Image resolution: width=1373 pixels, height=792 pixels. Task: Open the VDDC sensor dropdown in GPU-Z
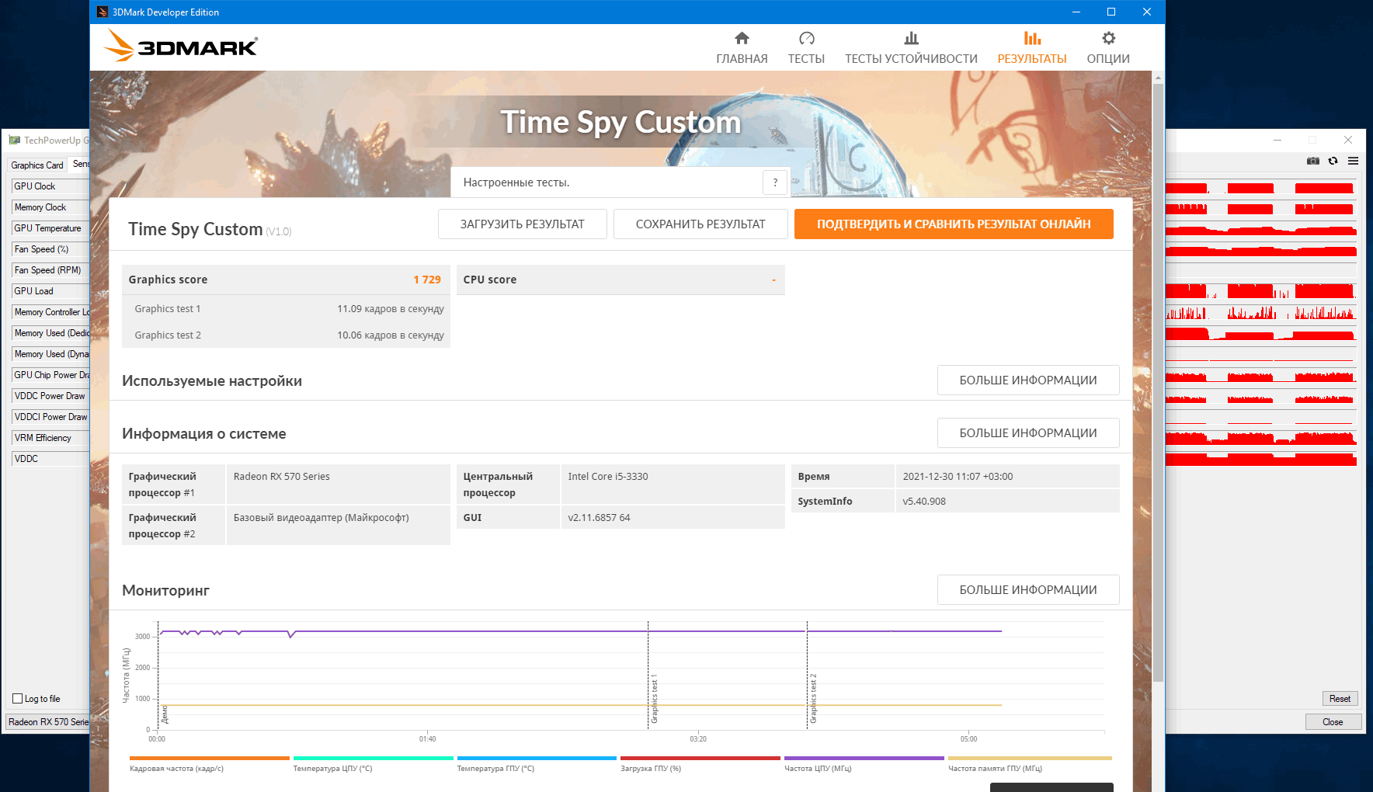click(50, 459)
